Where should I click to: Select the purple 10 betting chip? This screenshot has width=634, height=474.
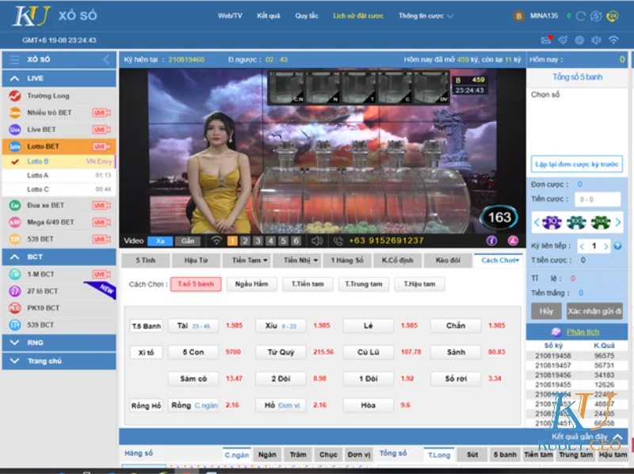pos(552,223)
